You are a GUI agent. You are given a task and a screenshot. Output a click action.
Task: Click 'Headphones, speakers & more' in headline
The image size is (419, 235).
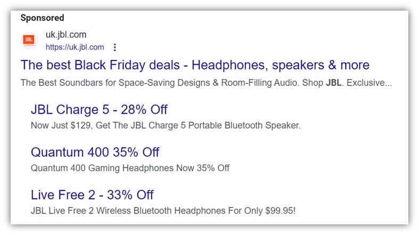(280, 65)
